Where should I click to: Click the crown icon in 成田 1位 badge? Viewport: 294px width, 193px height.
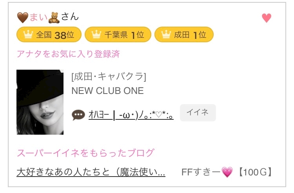165,35
